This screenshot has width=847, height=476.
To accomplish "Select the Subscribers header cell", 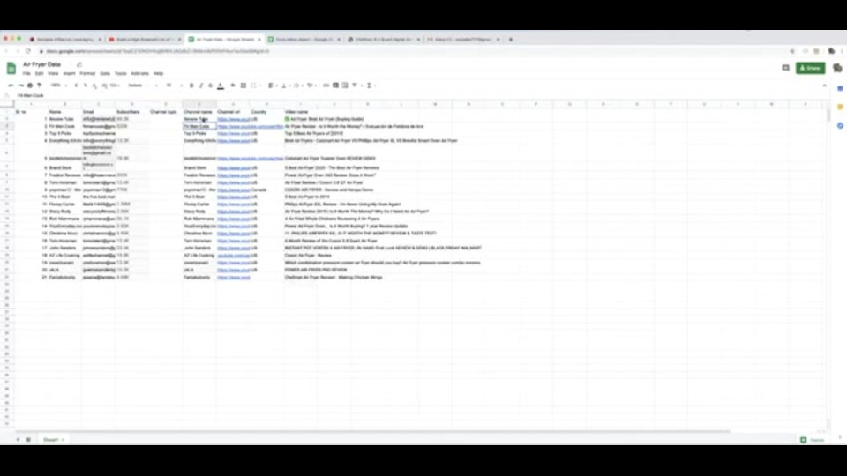I will tap(131, 112).
